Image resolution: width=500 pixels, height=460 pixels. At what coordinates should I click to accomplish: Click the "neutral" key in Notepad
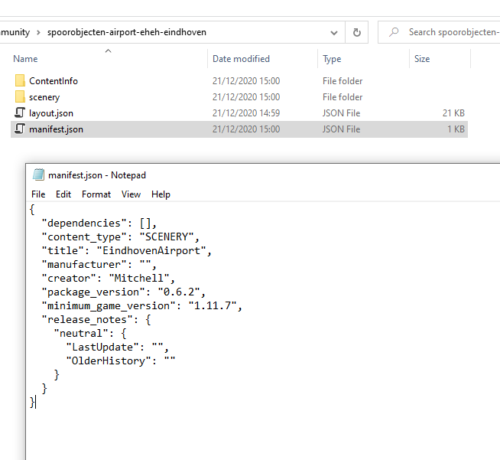click(x=81, y=333)
